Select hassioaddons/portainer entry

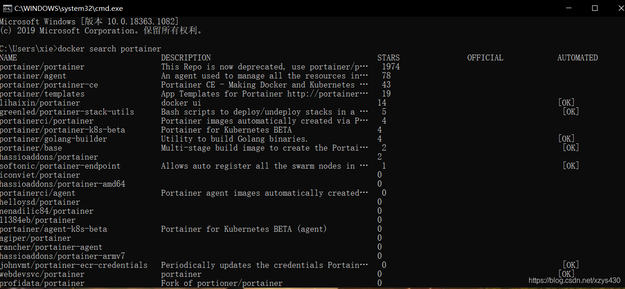click(49, 157)
